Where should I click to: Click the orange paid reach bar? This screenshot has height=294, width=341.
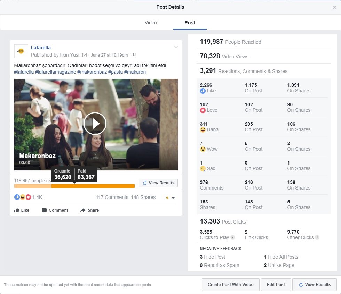(x=93, y=186)
